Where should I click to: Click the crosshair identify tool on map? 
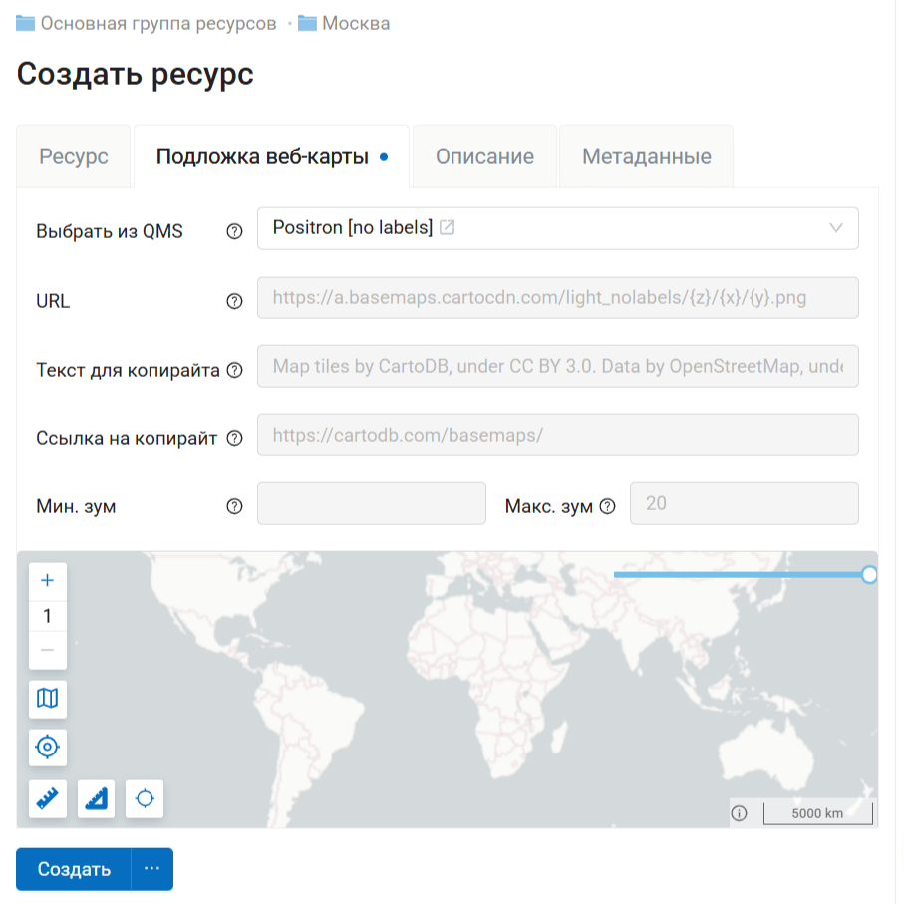point(145,798)
